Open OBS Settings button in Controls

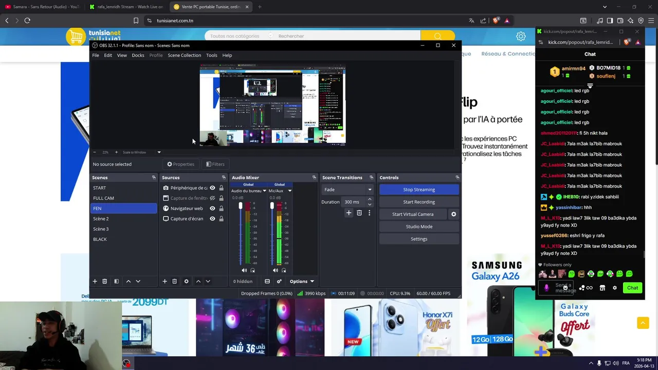coord(419,239)
